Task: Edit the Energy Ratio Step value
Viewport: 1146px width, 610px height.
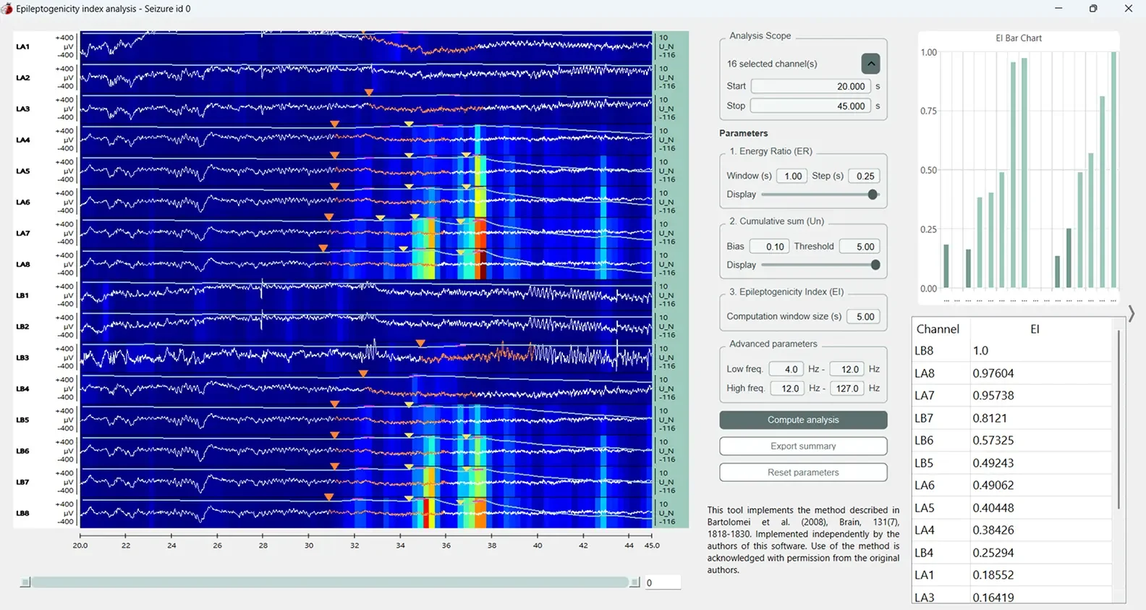Action: click(864, 176)
